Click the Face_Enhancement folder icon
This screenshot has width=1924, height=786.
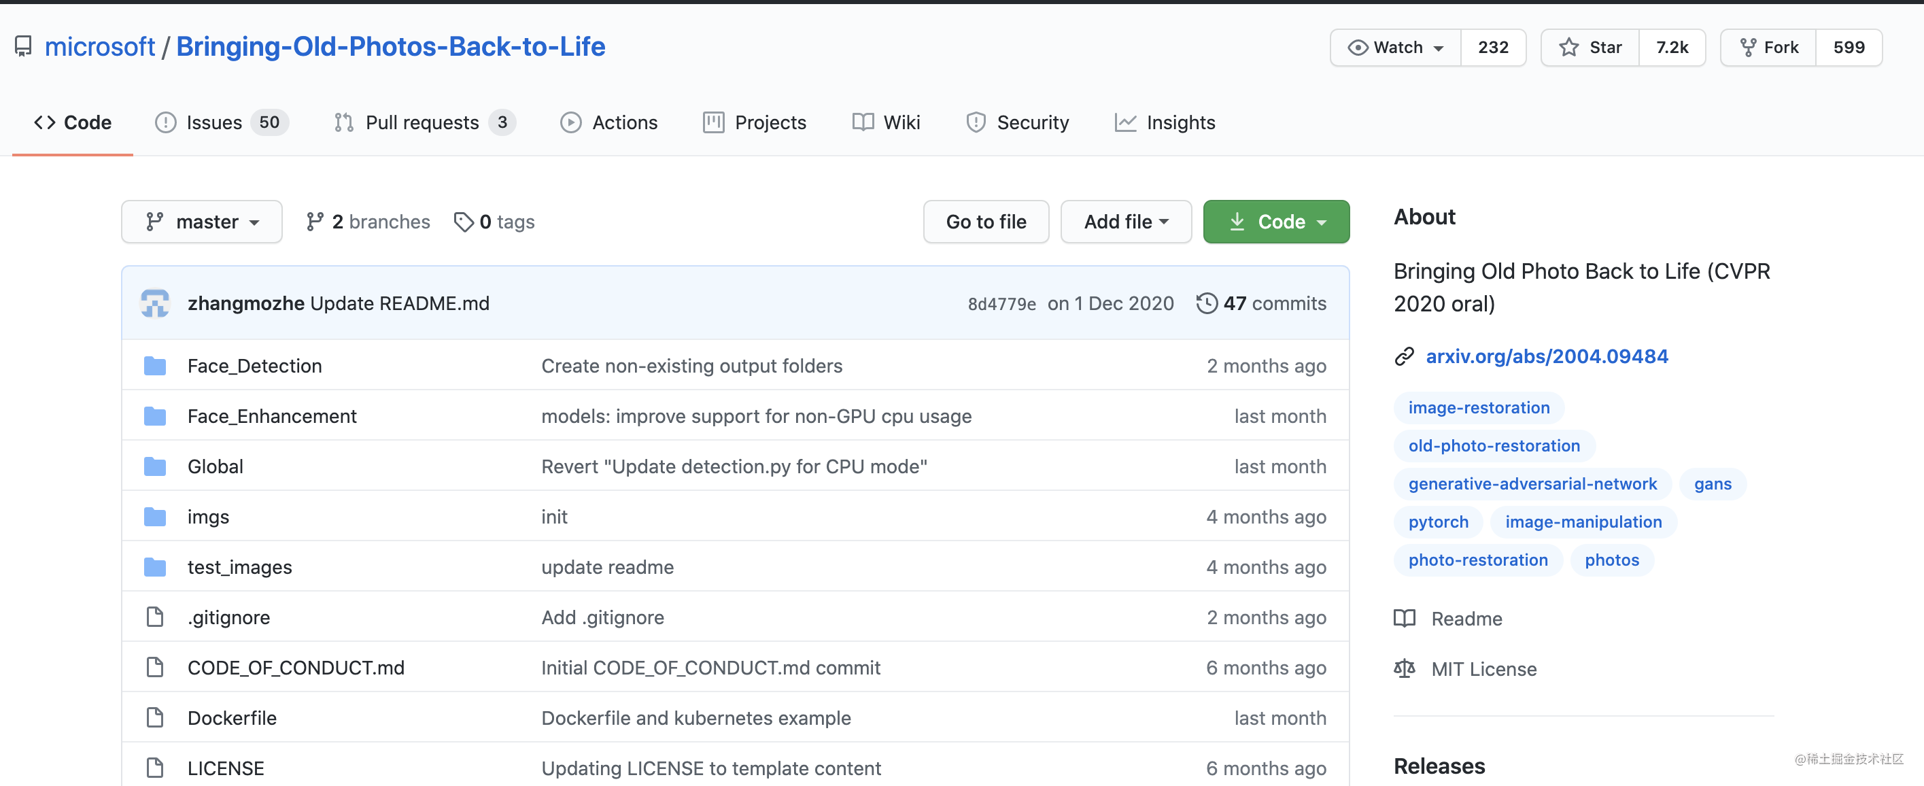tap(154, 416)
